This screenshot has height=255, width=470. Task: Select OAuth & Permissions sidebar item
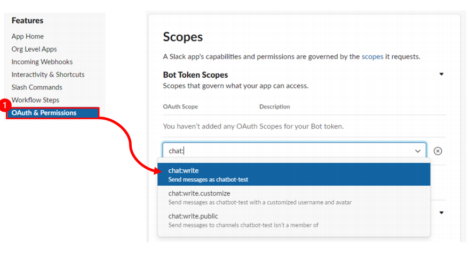(x=53, y=113)
